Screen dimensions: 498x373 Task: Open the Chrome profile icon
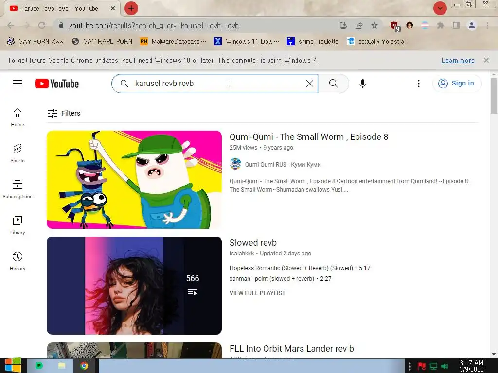(x=472, y=25)
